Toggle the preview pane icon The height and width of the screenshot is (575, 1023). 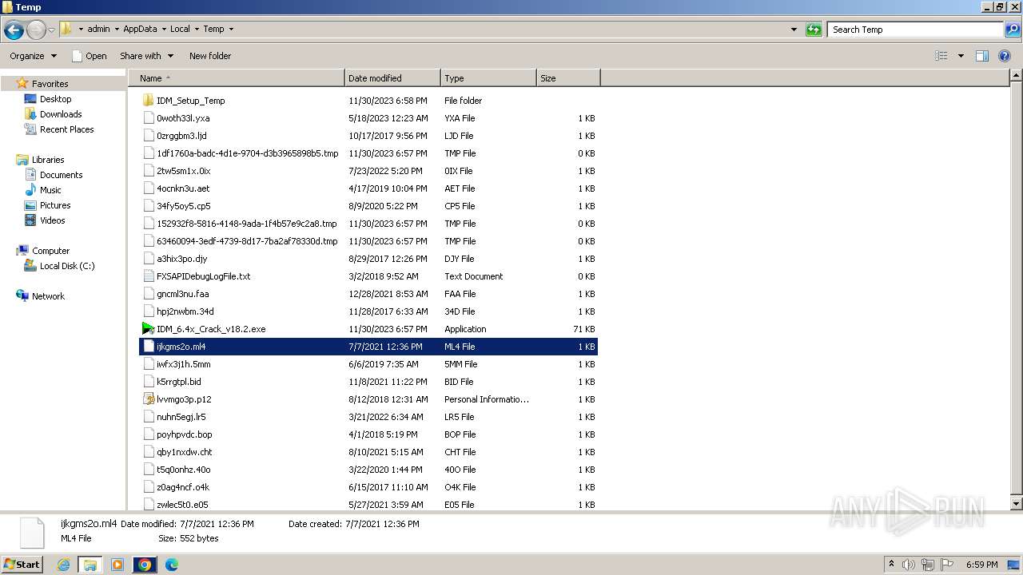click(x=982, y=56)
